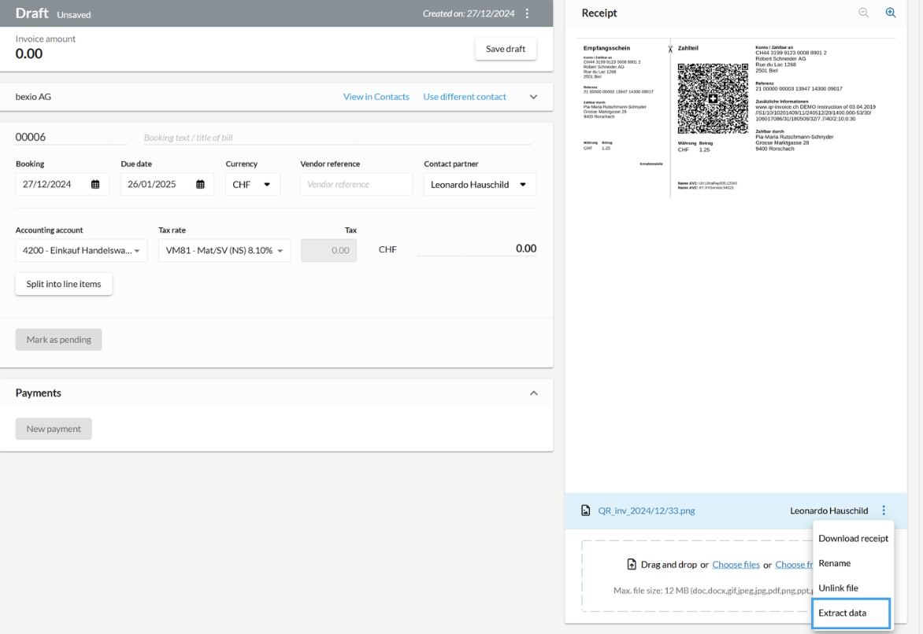Viewport: 923px width, 634px height.
Task: Open the draft header three-dot options menu
Action: 527,13
